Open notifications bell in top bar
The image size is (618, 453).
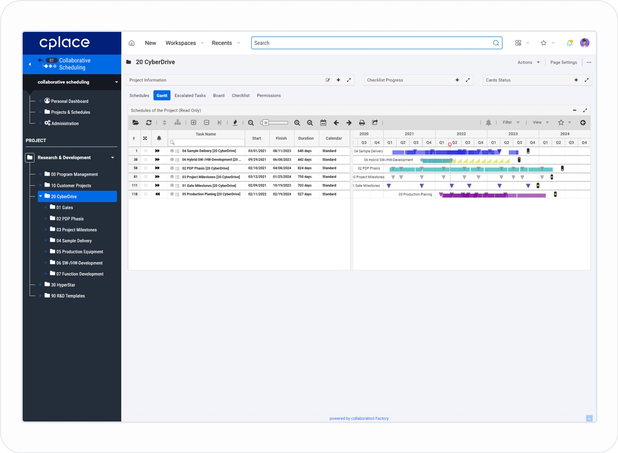point(569,43)
